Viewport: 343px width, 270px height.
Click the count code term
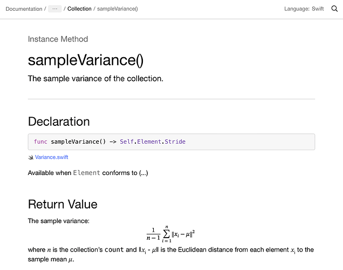point(114,250)
